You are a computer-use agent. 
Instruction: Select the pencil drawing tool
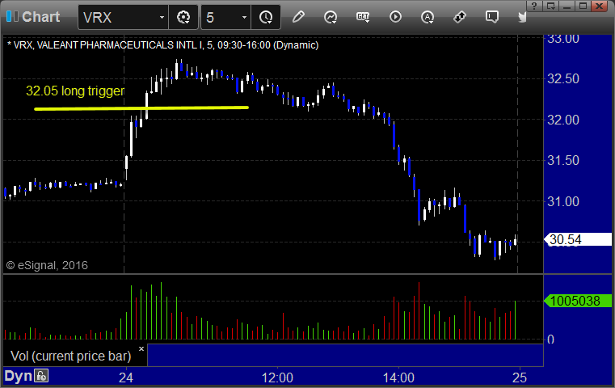298,17
